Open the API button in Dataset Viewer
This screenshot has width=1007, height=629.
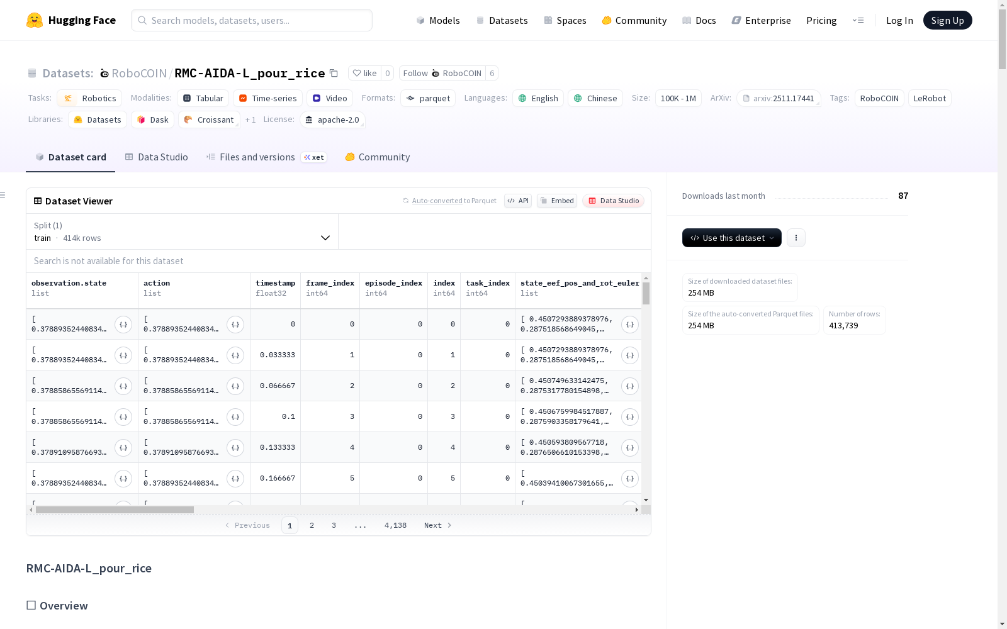click(518, 201)
